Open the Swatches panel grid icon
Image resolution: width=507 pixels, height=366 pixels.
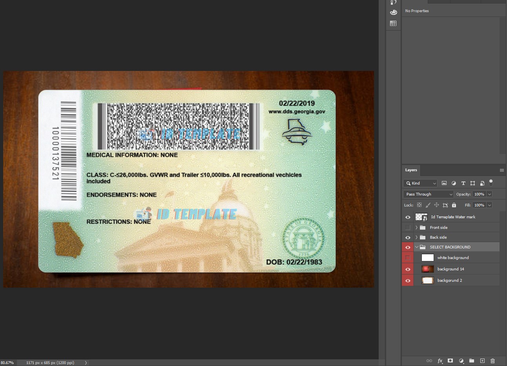point(393,24)
